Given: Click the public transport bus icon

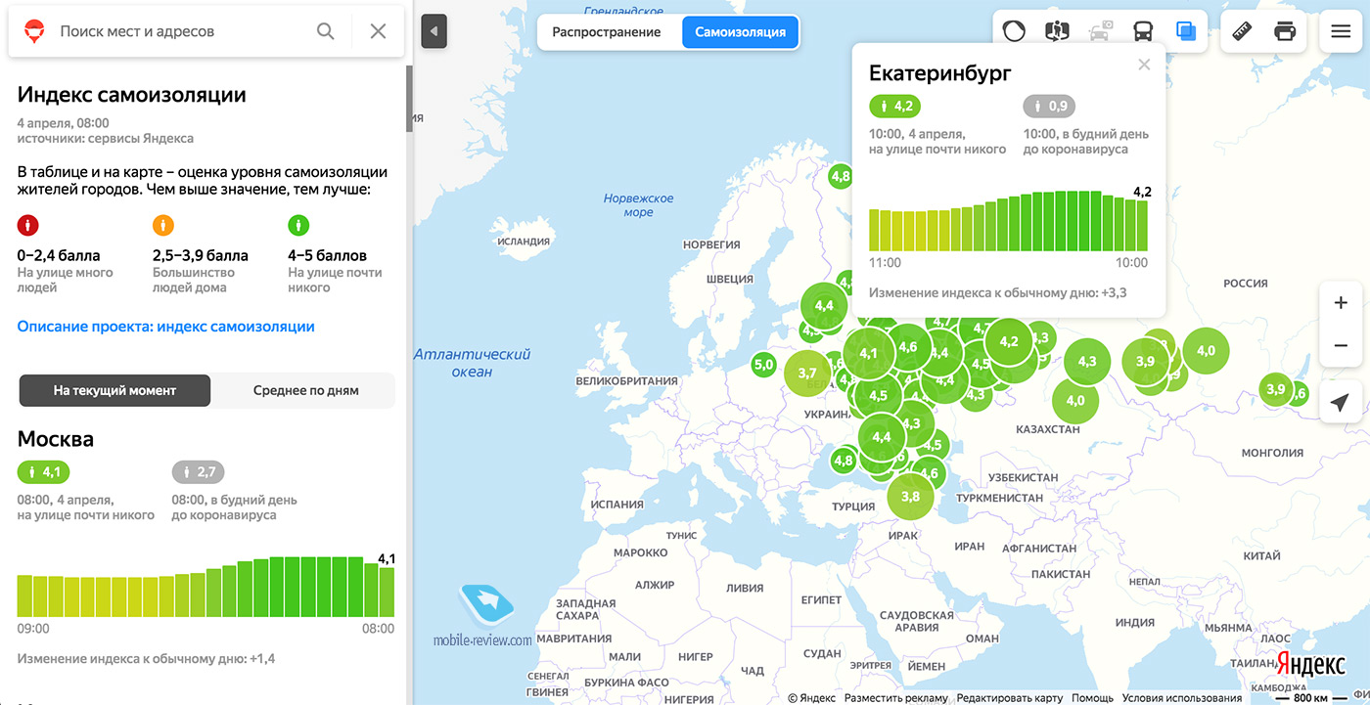Looking at the screenshot, I should (x=1143, y=31).
